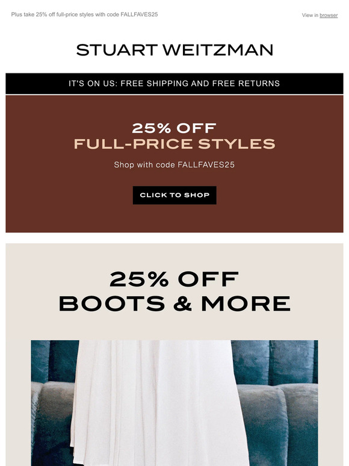Click the word "WEITZMAN" in the logo
The width and height of the screenshot is (349, 466).
coord(218,50)
